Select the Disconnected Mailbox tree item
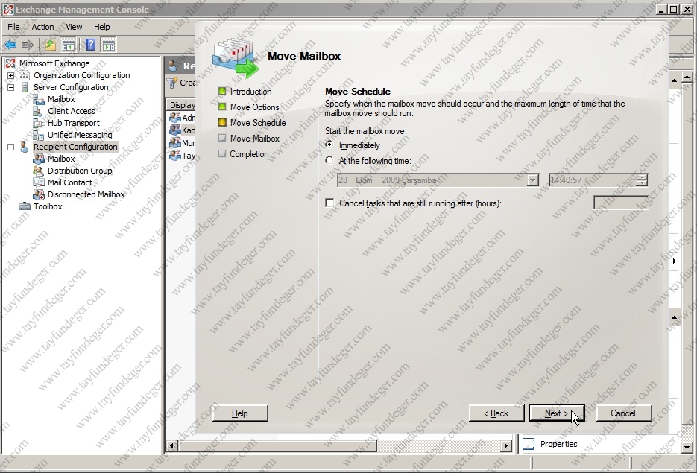 pos(86,194)
